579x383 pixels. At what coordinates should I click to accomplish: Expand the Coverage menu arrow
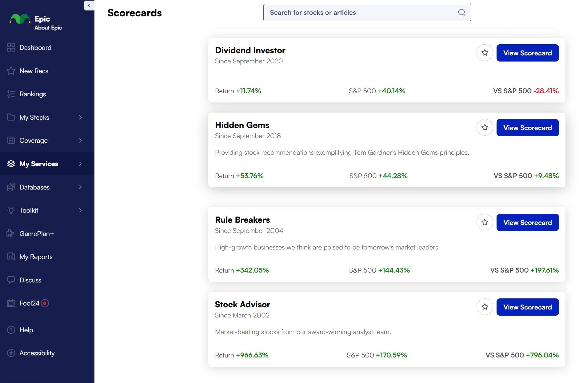click(80, 141)
